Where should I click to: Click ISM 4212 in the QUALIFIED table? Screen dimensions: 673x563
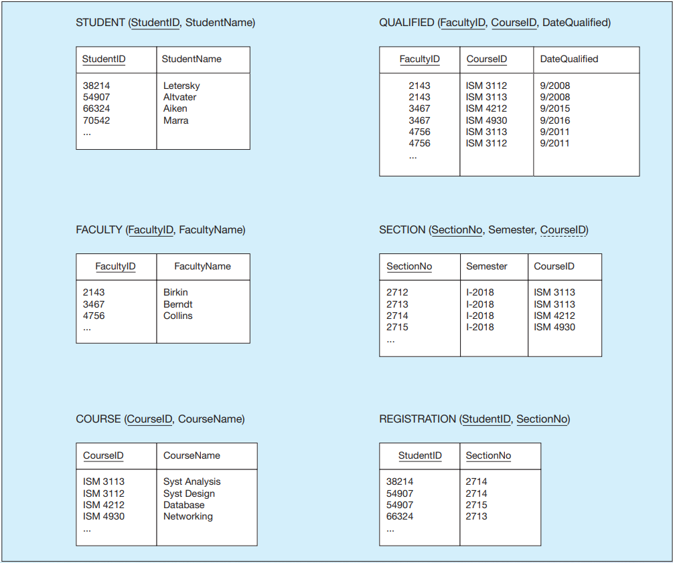tap(486, 109)
